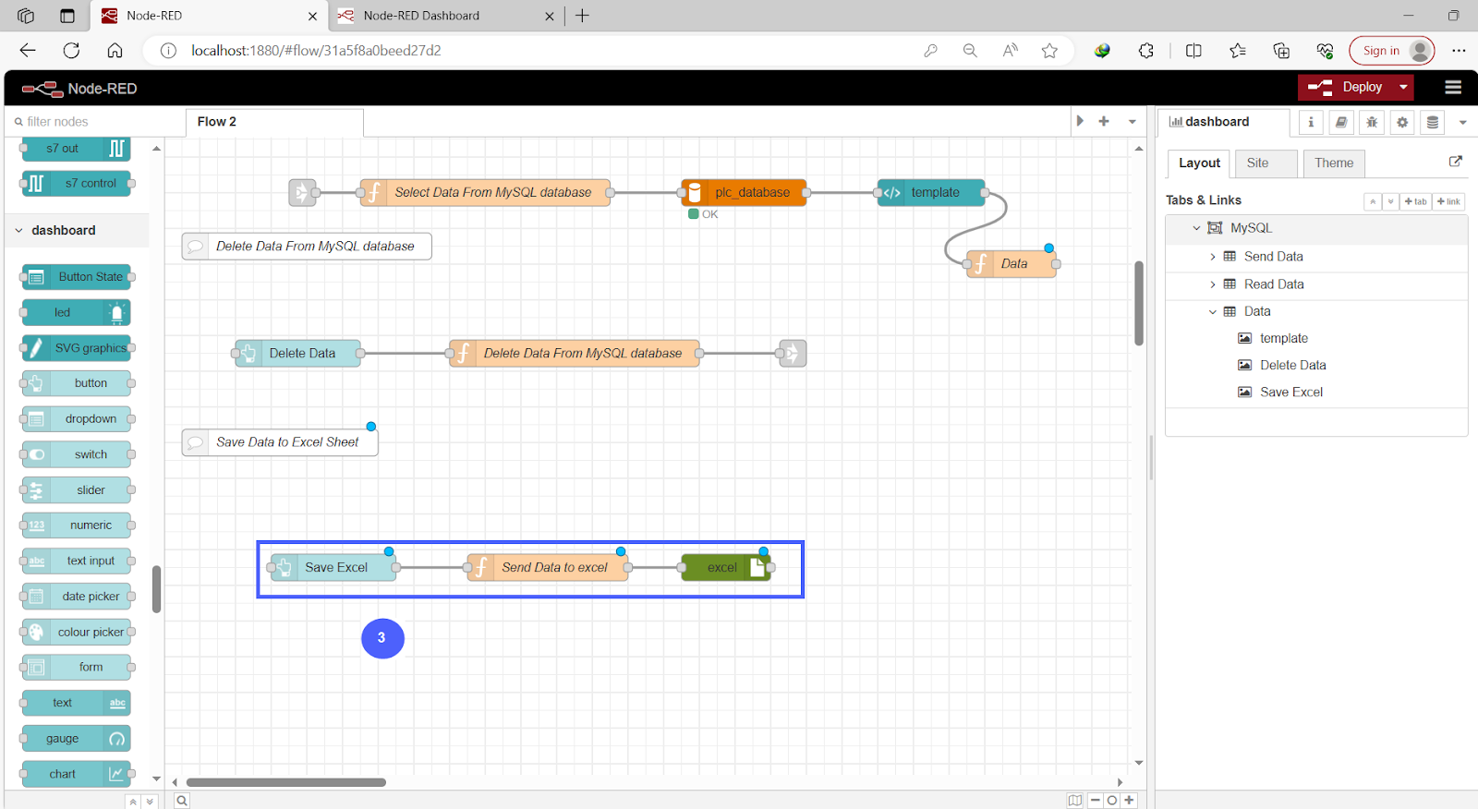
Task: Click the filter nodes search field
Action: 95,122
